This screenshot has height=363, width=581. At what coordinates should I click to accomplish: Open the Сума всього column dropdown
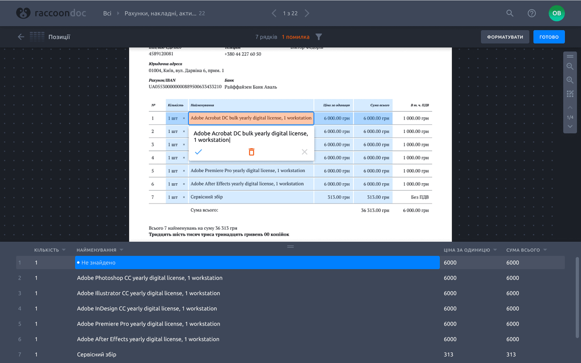point(545,250)
